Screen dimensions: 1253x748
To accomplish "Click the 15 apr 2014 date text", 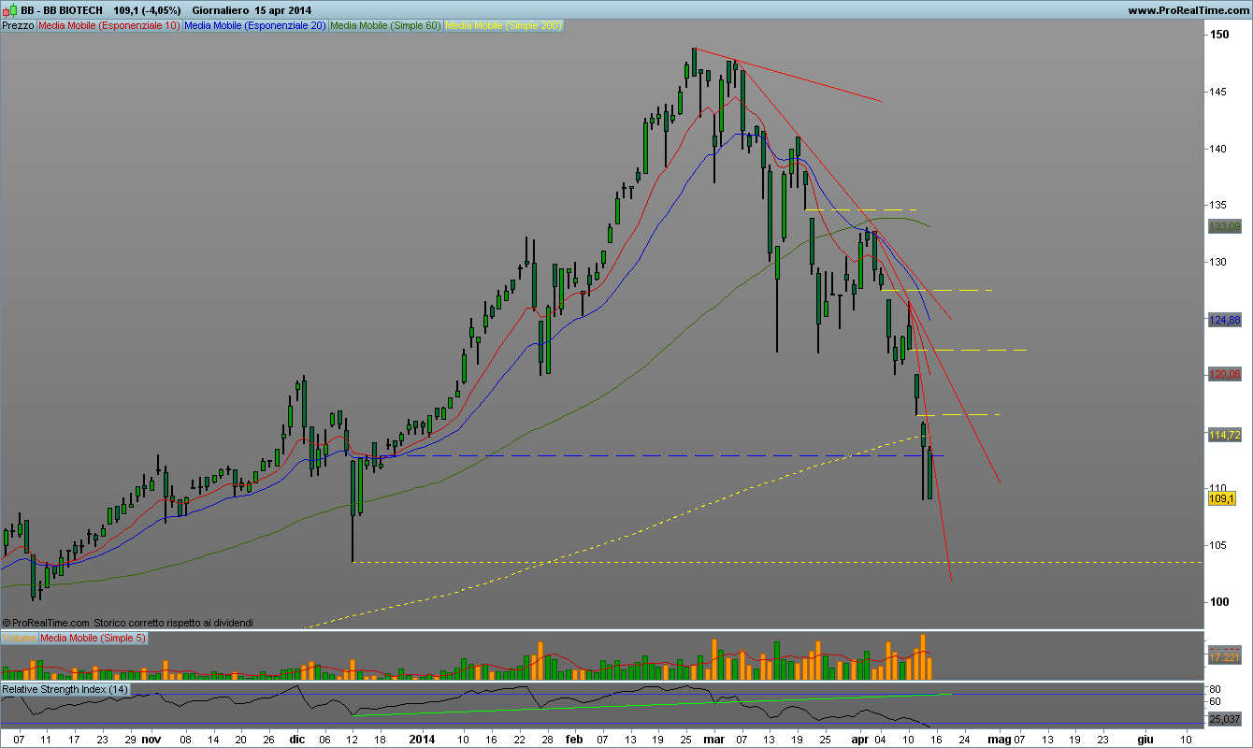I will 283,10.
